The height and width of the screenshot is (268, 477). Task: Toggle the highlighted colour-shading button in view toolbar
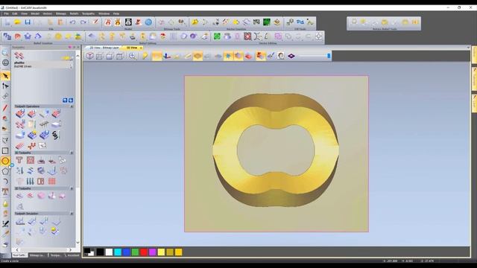tap(260, 56)
